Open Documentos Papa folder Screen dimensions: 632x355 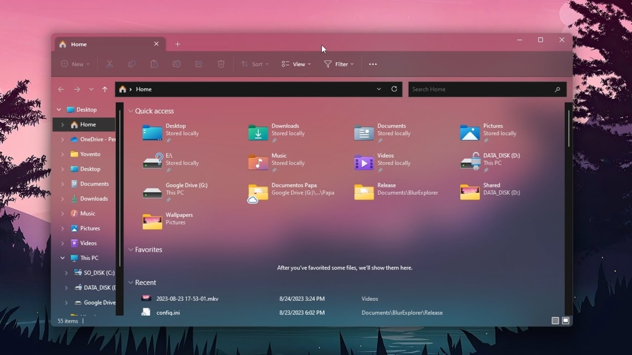291,192
